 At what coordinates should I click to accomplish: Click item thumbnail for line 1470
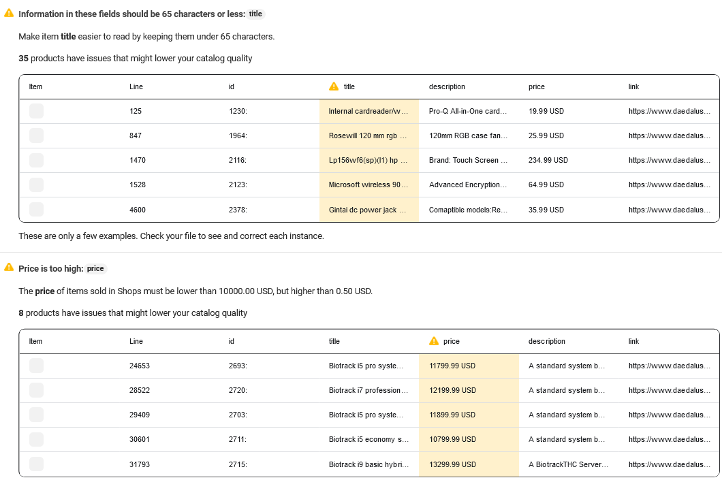pyautogui.click(x=36, y=160)
